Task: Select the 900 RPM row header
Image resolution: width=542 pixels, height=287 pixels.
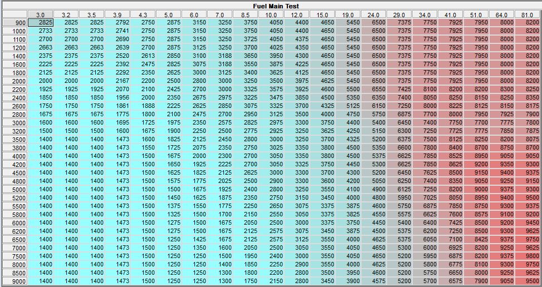Action: click(x=15, y=23)
